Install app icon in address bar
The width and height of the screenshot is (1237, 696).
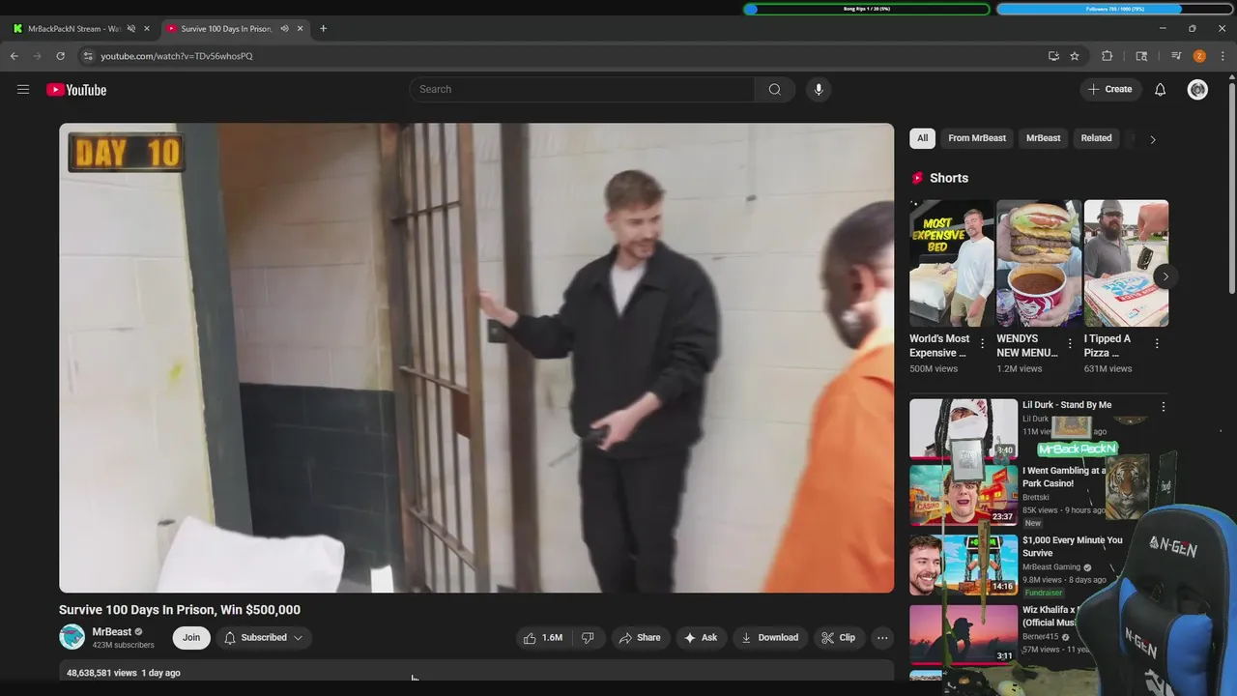[1053, 56]
